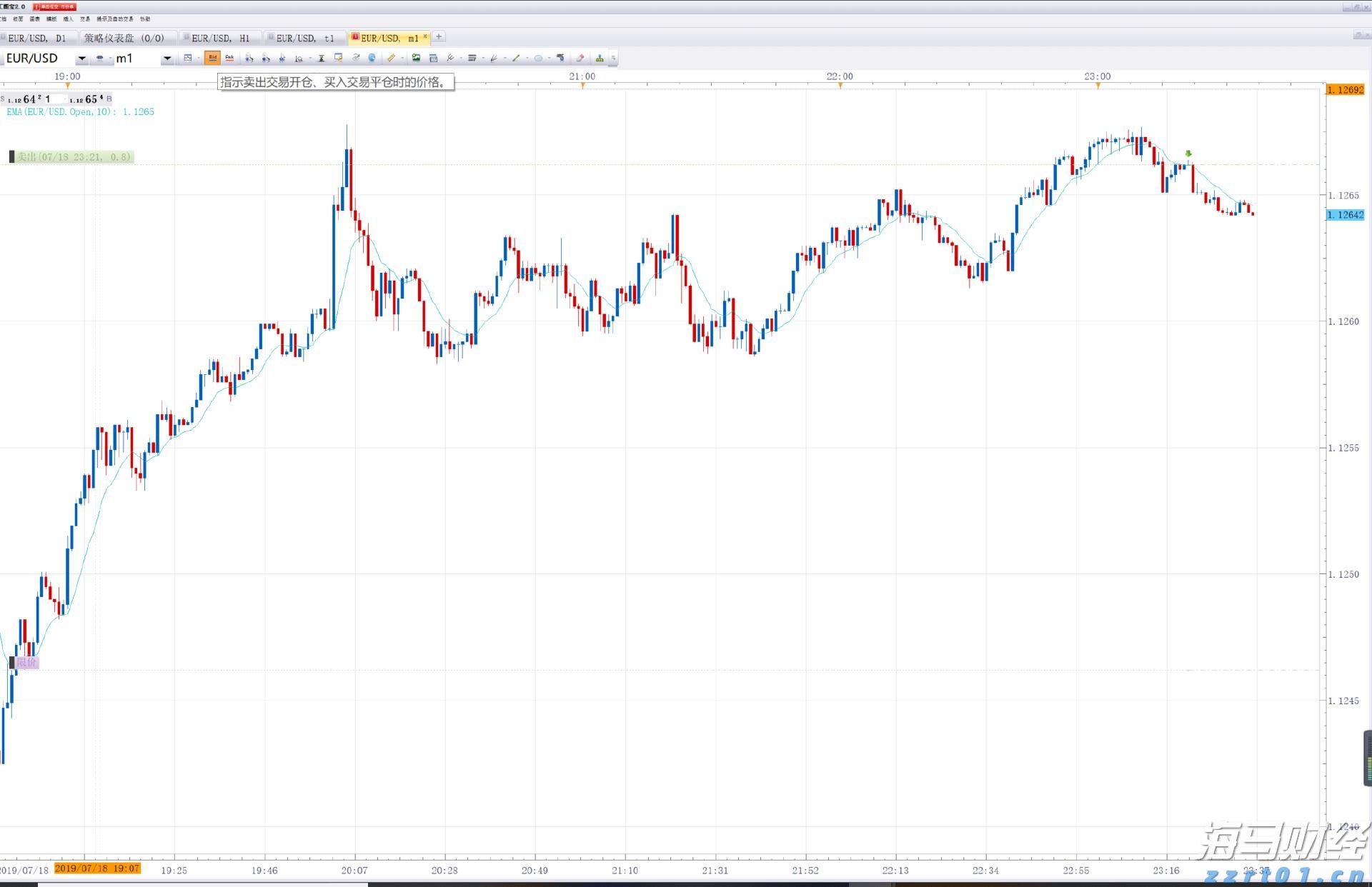Click the purple 限价 limit order label
Image resolution: width=1372 pixels, height=887 pixels.
(x=26, y=663)
